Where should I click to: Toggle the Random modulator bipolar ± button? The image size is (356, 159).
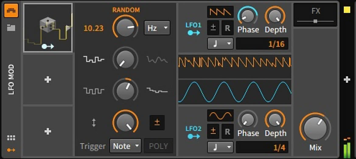tap(157, 123)
